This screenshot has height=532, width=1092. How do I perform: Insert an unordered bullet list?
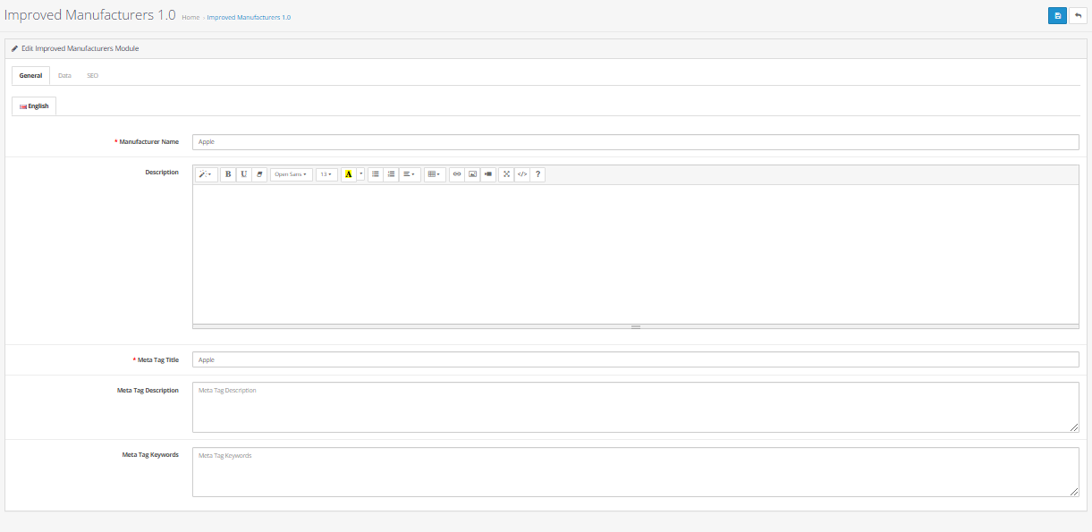pyautogui.click(x=376, y=174)
